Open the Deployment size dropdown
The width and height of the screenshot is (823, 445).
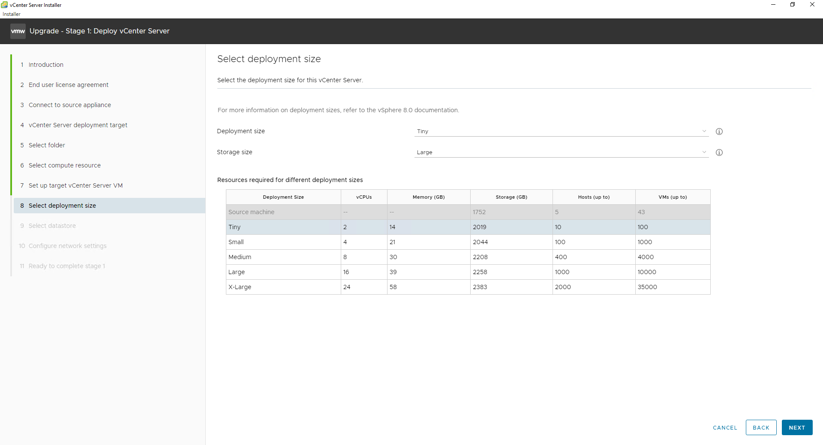tap(561, 131)
